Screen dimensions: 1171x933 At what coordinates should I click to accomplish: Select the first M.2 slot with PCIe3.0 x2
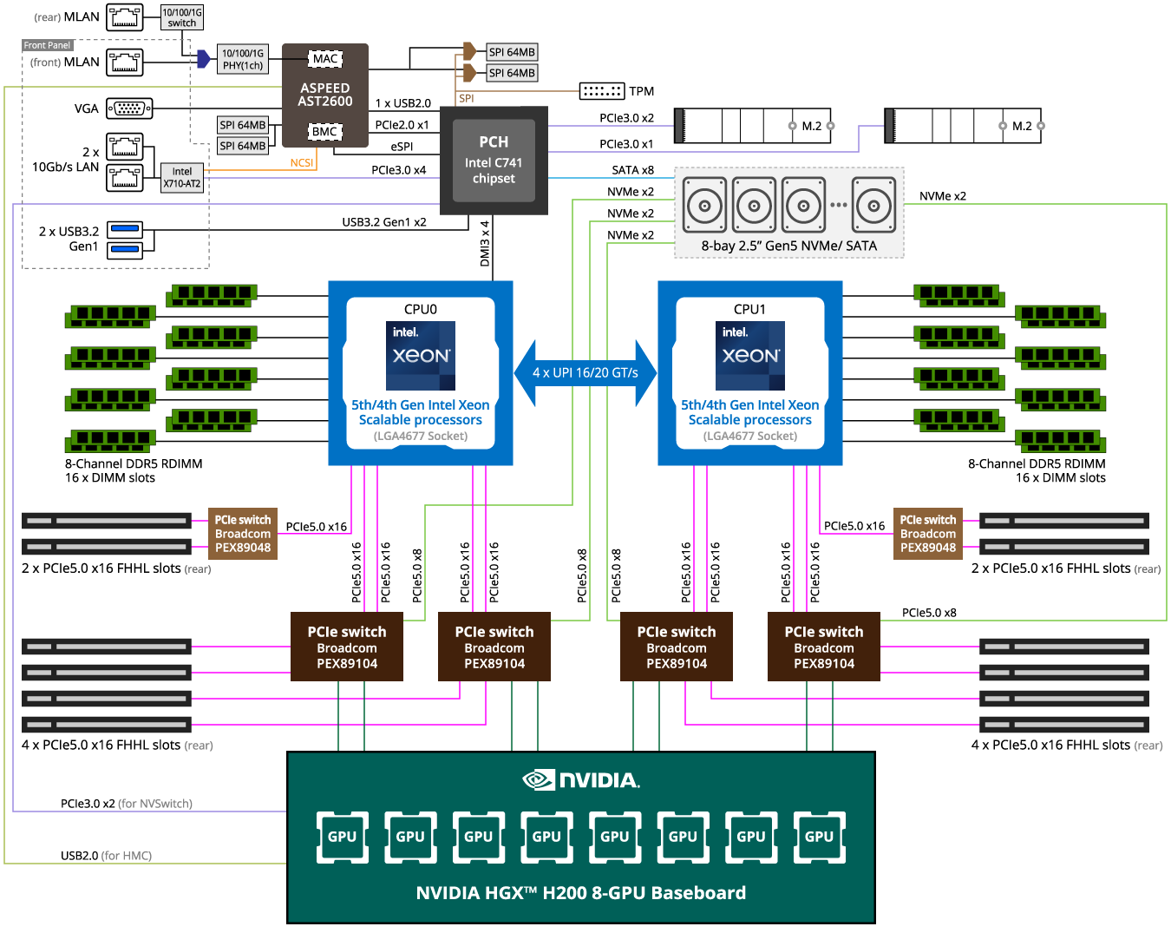click(753, 126)
